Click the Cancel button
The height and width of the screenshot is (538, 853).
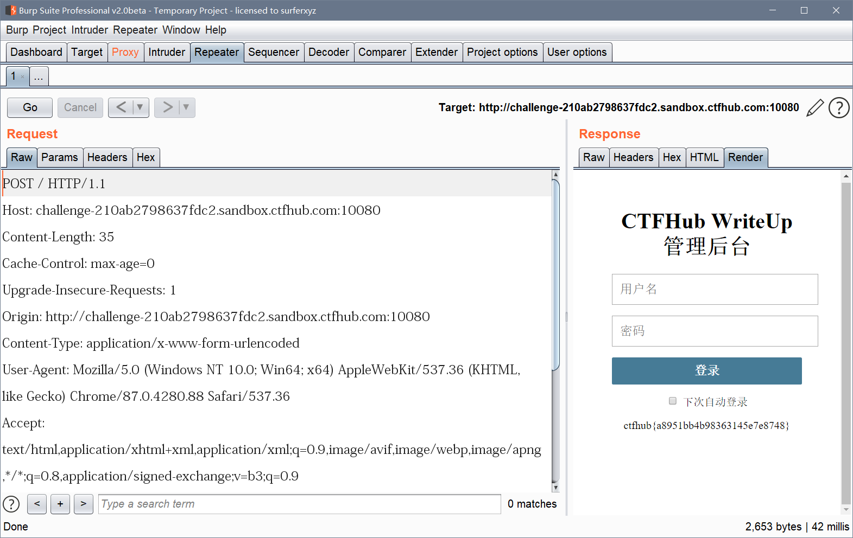pos(80,107)
